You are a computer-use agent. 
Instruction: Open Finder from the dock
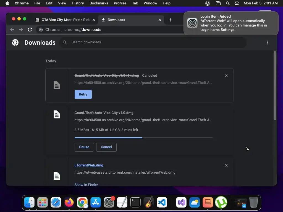29,202
